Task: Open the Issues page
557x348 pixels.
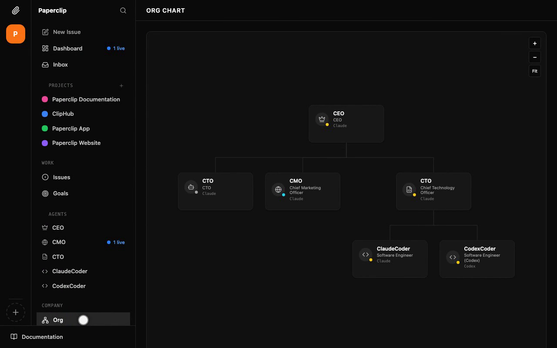Action: [x=83, y=177]
